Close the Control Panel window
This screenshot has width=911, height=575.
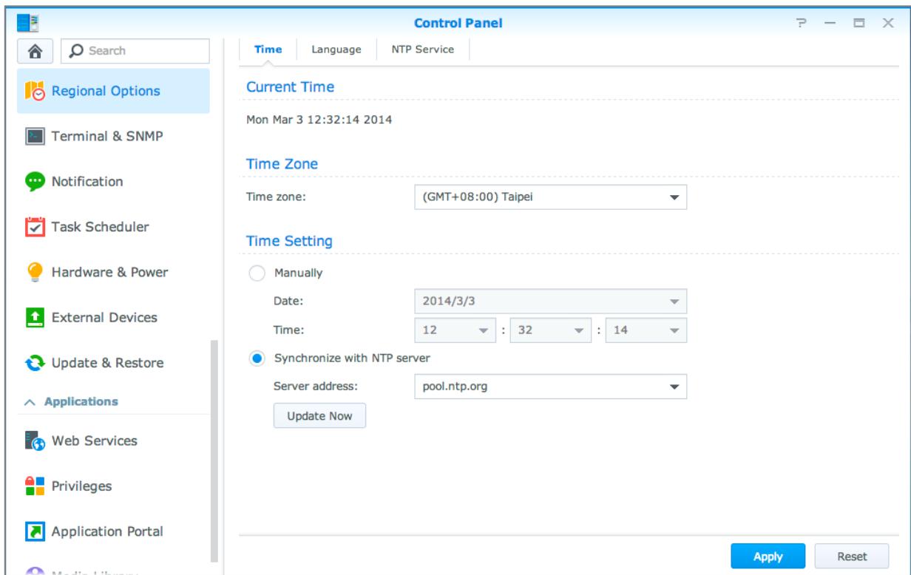coord(890,24)
